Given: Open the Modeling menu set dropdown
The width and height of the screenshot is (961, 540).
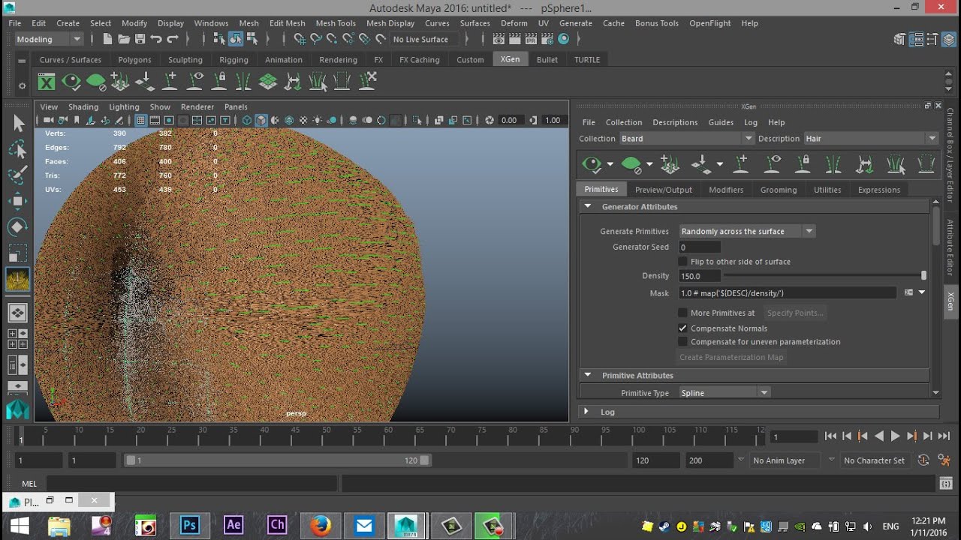Looking at the screenshot, I should pos(49,39).
